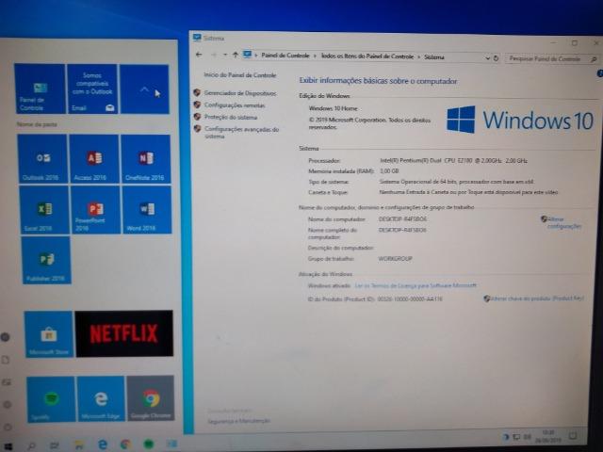Open 'Segurança e Manutenção' link
Screen dimensions: 603x452
238,421
